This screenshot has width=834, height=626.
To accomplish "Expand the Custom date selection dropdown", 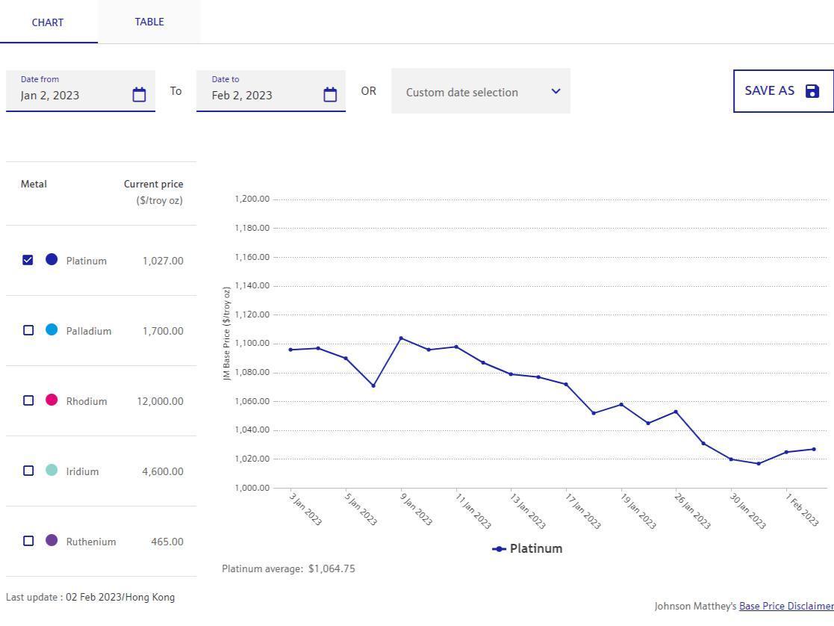I will tap(470, 92).
